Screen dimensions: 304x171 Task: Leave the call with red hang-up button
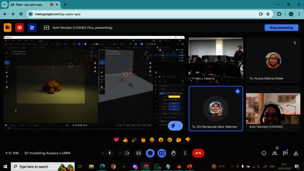pyautogui.click(x=198, y=153)
